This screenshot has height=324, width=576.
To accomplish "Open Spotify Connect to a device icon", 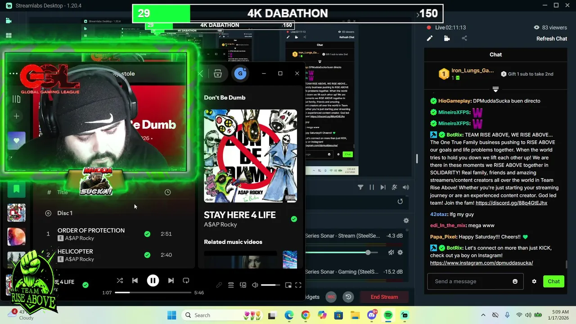I will (243, 285).
